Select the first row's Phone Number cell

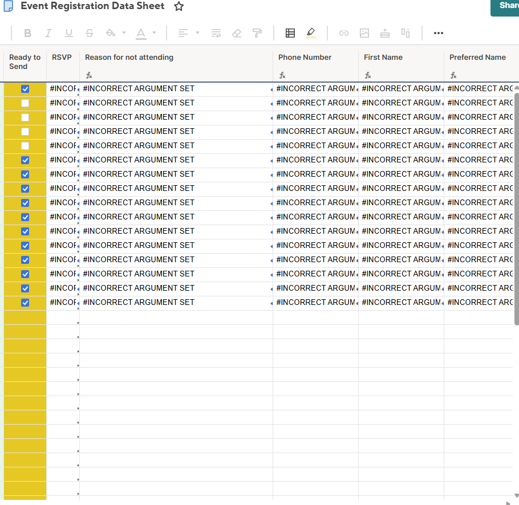316,89
